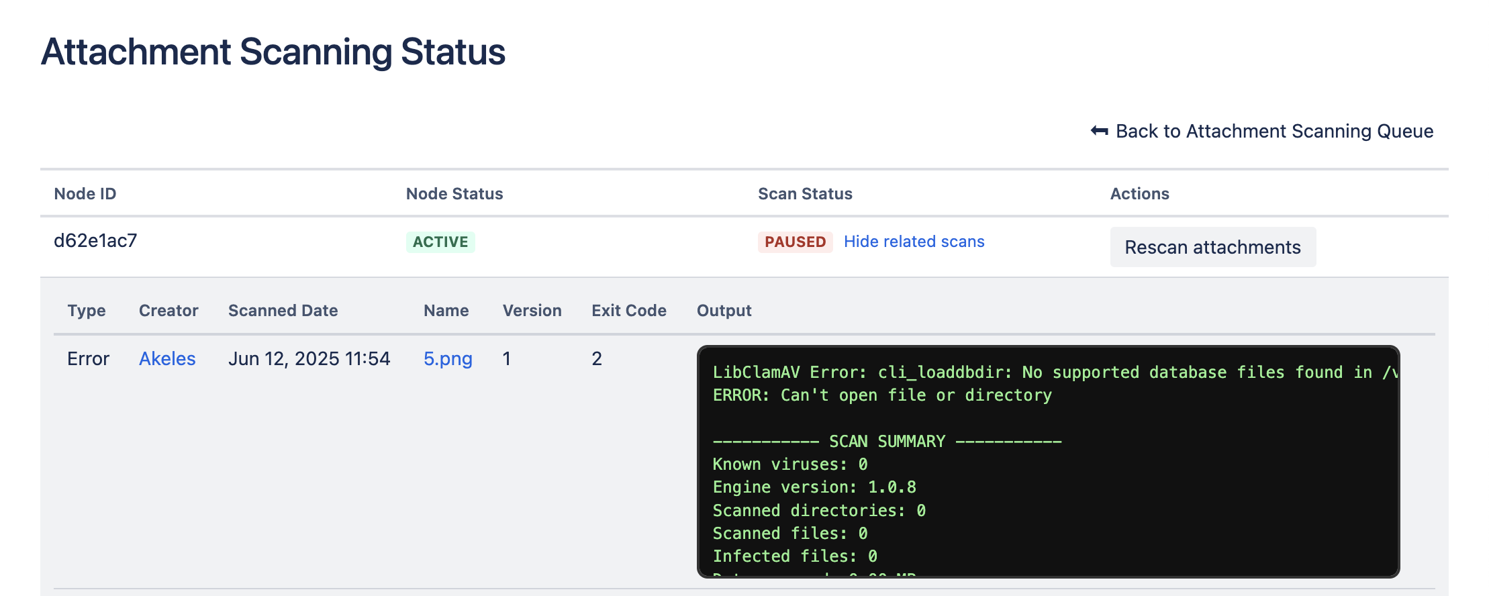
Task: Click the Creator column header
Action: [169, 311]
